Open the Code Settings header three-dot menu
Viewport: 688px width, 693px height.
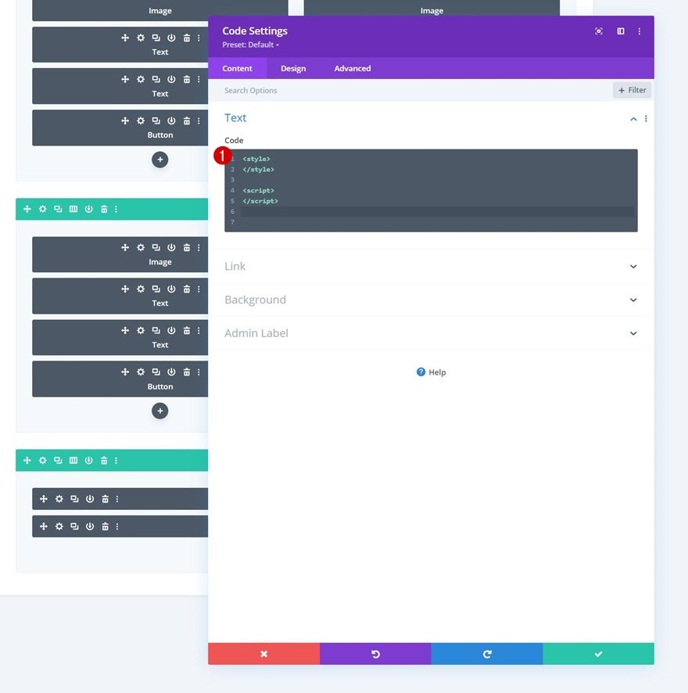pos(640,31)
